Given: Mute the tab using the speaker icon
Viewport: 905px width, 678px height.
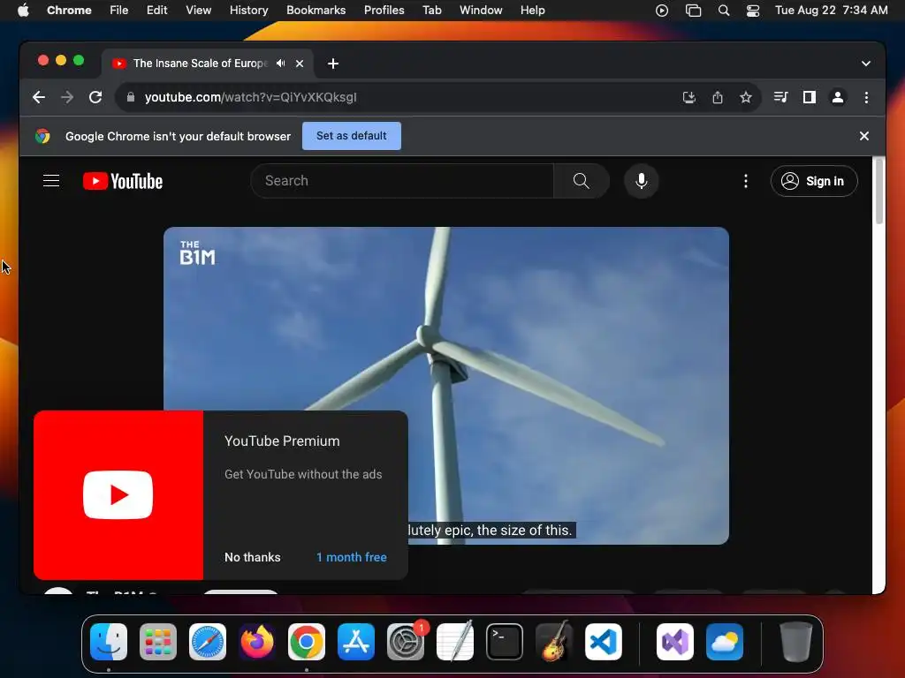Looking at the screenshot, I should (280, 64).
